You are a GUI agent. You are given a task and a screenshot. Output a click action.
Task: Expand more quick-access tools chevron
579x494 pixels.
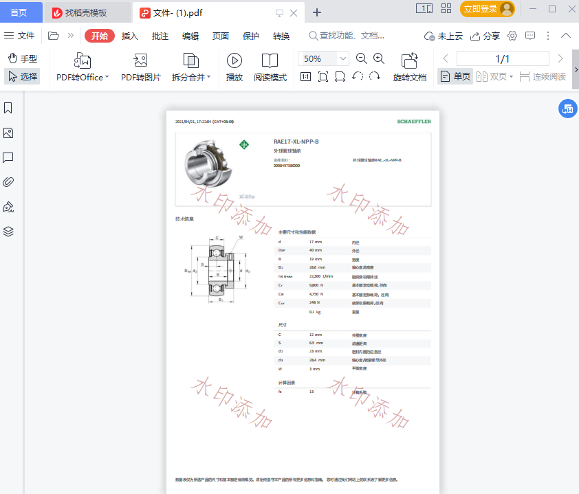pos(71,36)
